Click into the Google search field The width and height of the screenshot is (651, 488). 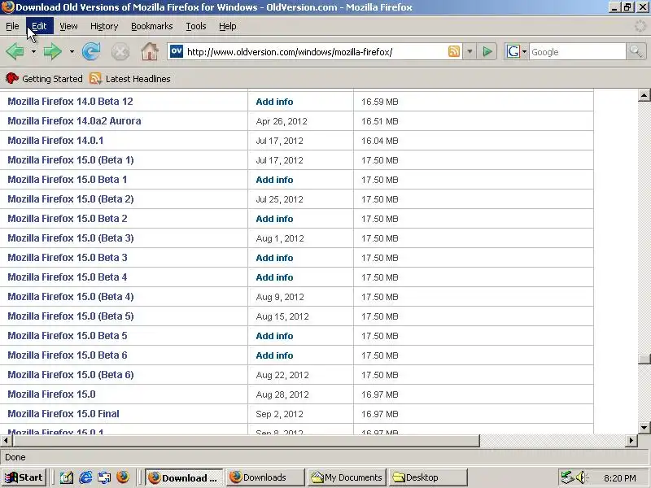(577, 52)
